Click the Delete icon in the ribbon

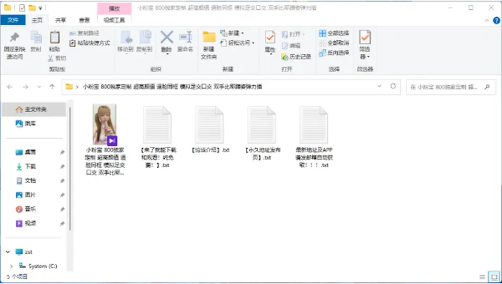click(166, 38)
